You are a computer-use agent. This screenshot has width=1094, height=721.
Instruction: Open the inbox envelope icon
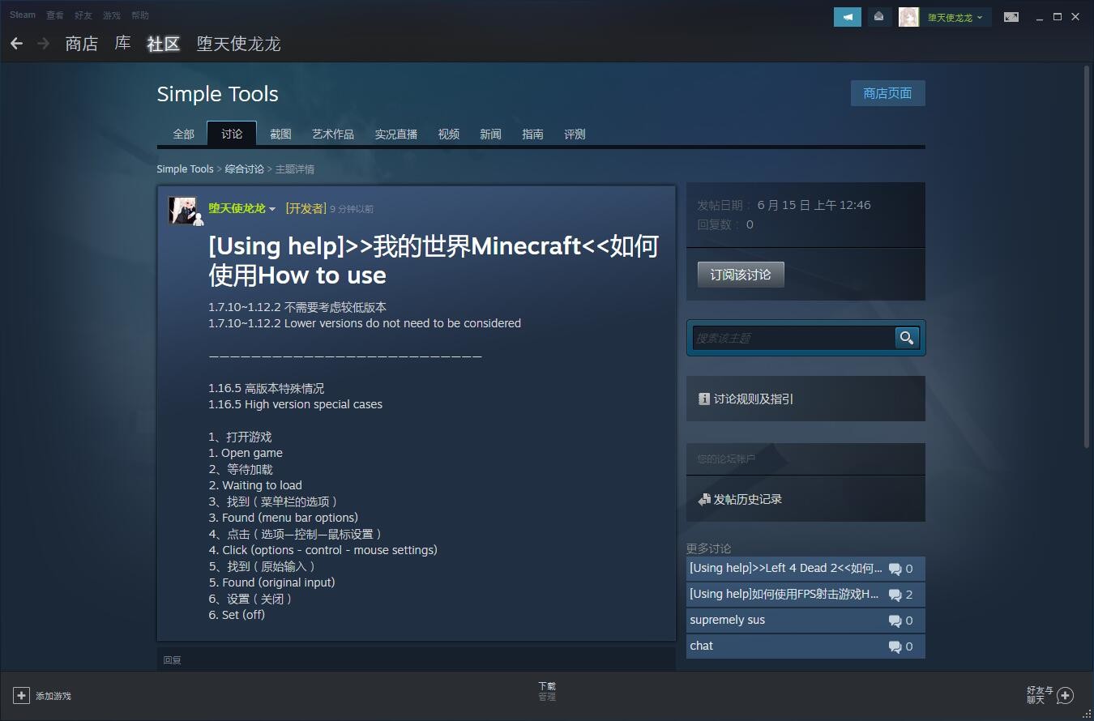(879, 17)
